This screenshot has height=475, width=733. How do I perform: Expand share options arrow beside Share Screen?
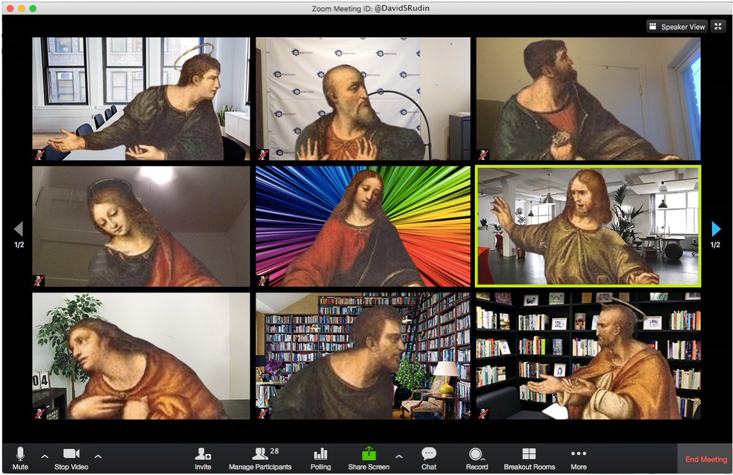pos(399,456)
